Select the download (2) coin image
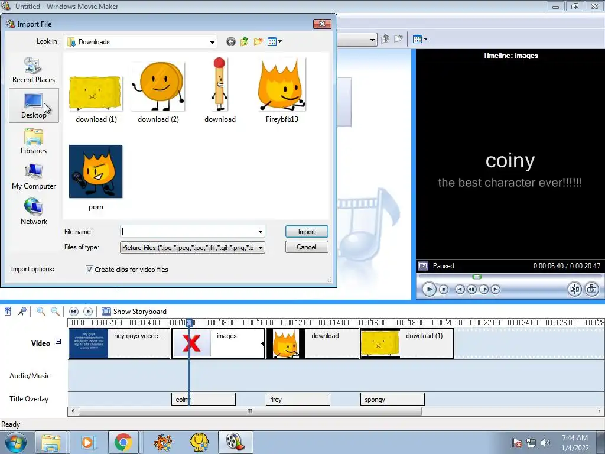 158,93
